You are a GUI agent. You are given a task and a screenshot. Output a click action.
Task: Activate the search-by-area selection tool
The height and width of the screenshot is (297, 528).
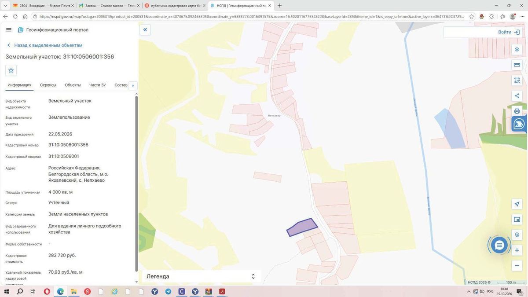click(x=517, y=81)
